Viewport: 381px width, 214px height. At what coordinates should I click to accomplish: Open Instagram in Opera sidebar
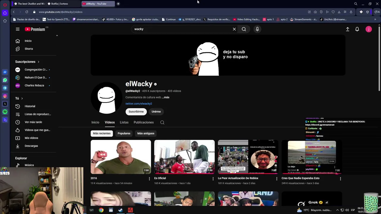[5, 96]
